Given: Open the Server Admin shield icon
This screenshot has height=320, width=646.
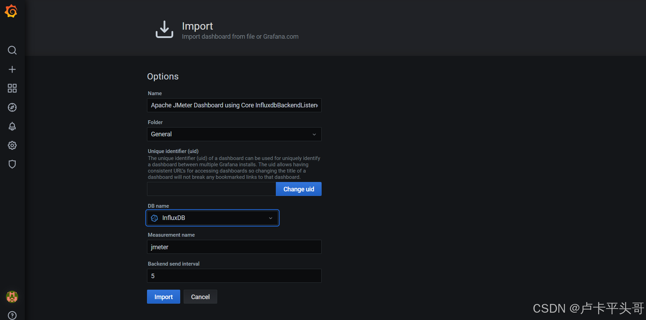Looking at the screenshot, I should [x=12, y=164].
